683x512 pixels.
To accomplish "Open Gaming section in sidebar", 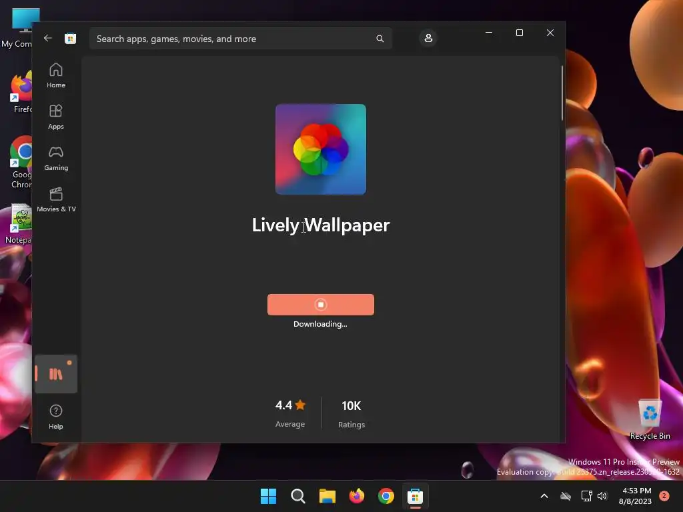I will [56, 159].
